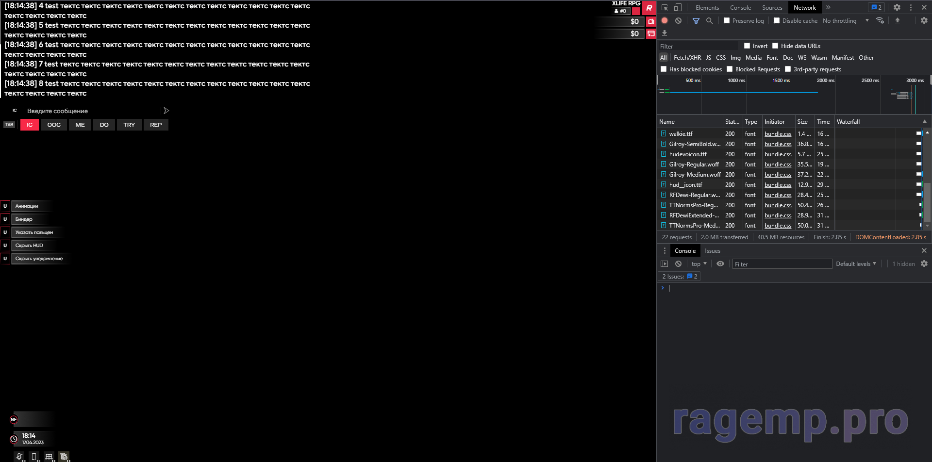932x462 pixels.
Task: Toggle device toolbar icon
Action: click(x=678, y=7)
